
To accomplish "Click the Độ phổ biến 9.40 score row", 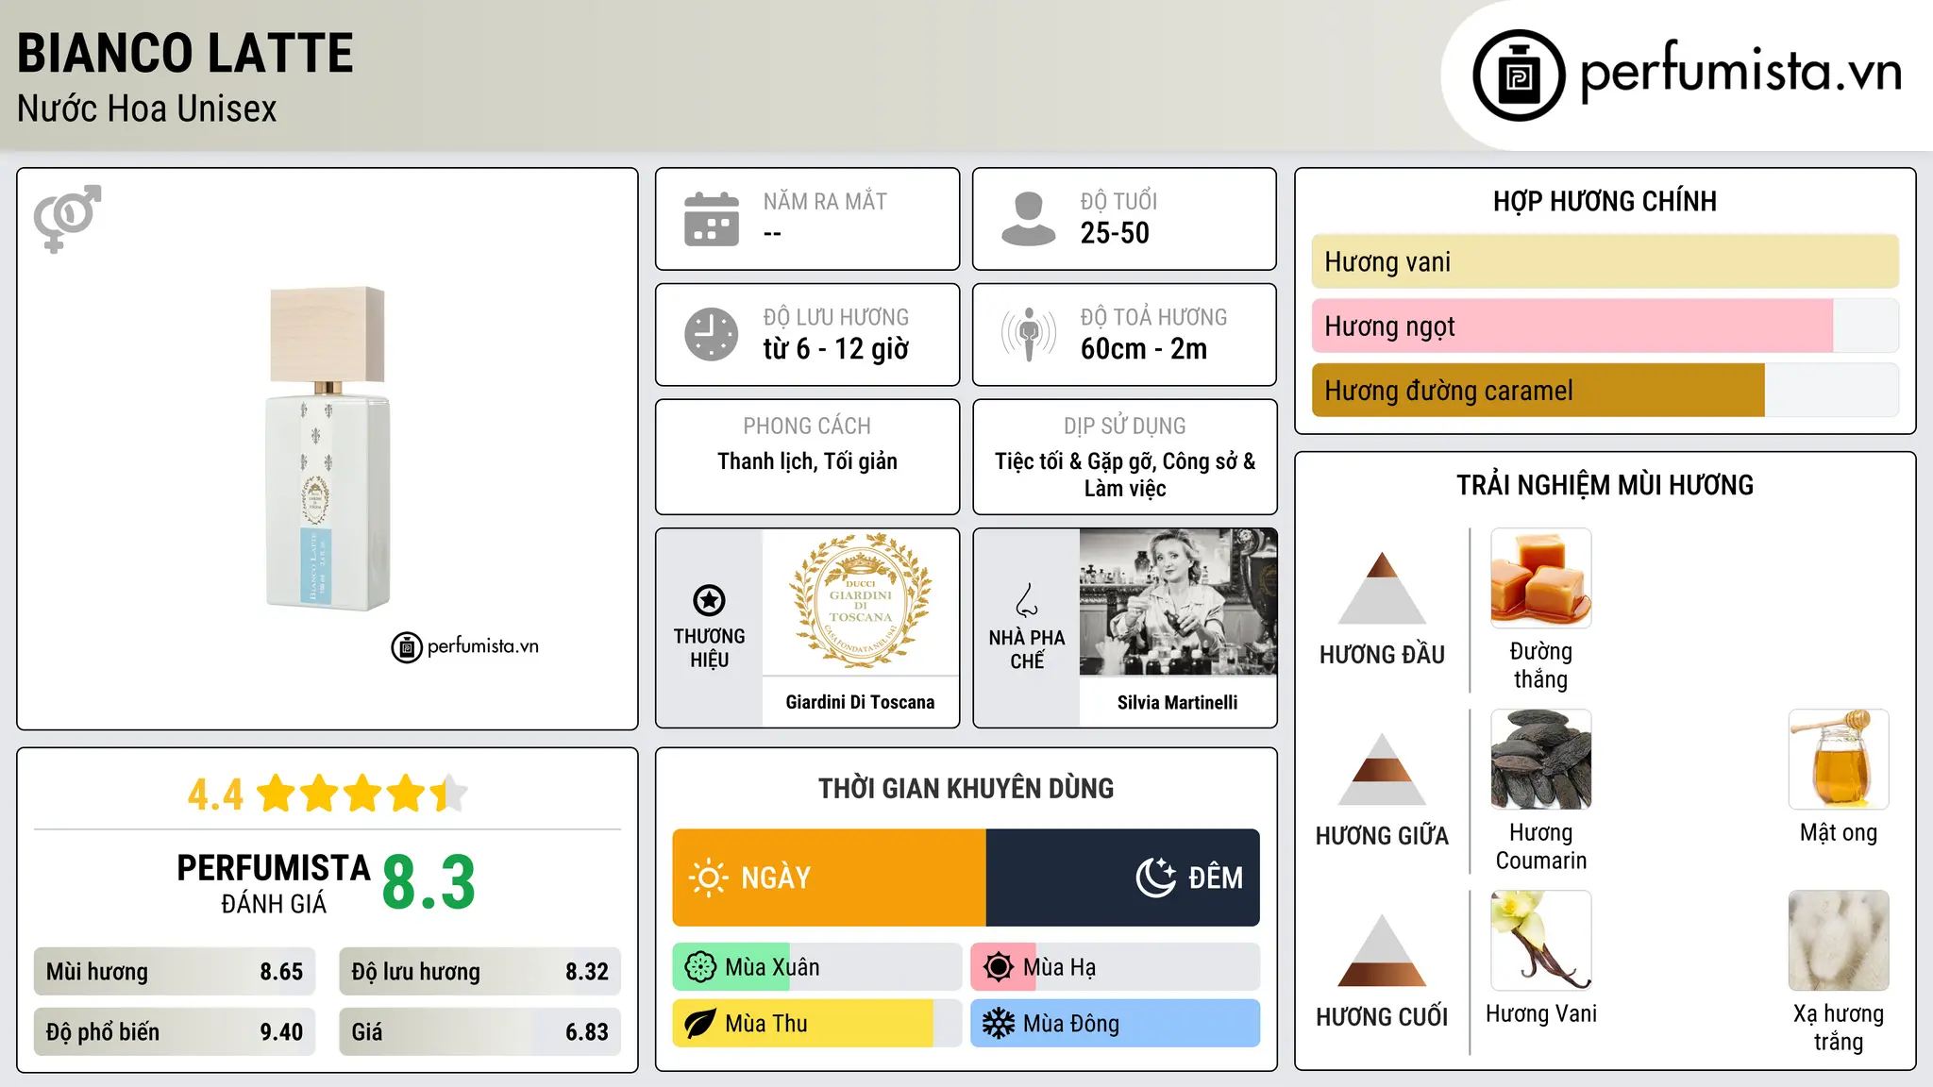I will tap(175, 1032).
